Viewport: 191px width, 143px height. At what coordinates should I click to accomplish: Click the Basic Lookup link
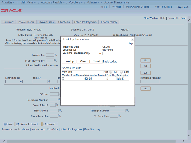110,62
